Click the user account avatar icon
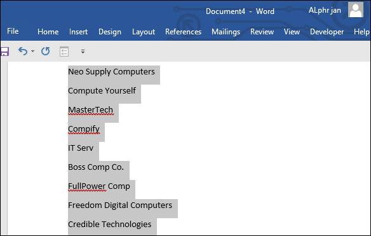This screenshot has height=236, width=371. point(355,10)
